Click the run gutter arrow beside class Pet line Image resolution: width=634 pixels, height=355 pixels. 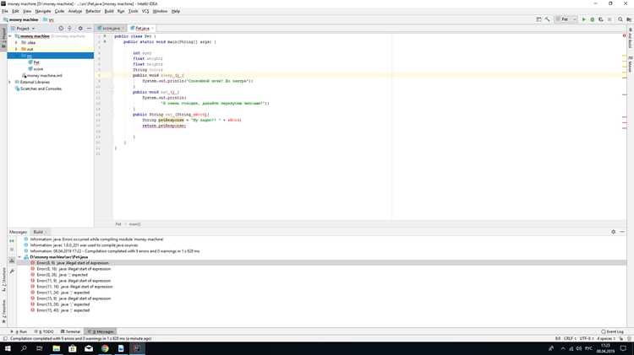pyautogui.click(x=105, y=36)
